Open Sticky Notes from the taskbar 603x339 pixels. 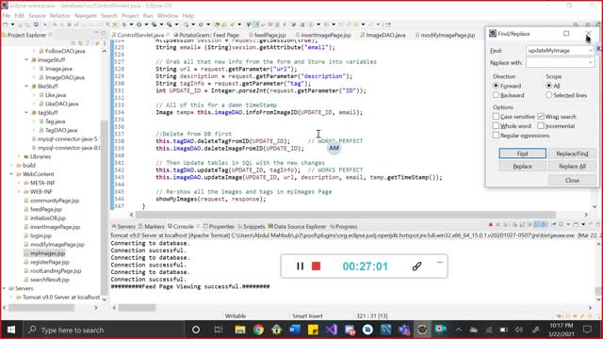click(313, 330)
